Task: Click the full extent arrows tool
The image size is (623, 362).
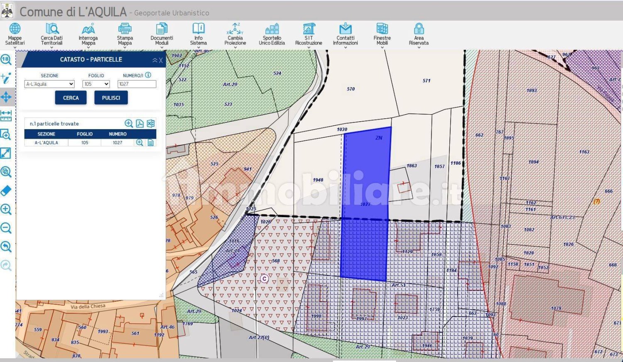Action: [x=6, y=153]
